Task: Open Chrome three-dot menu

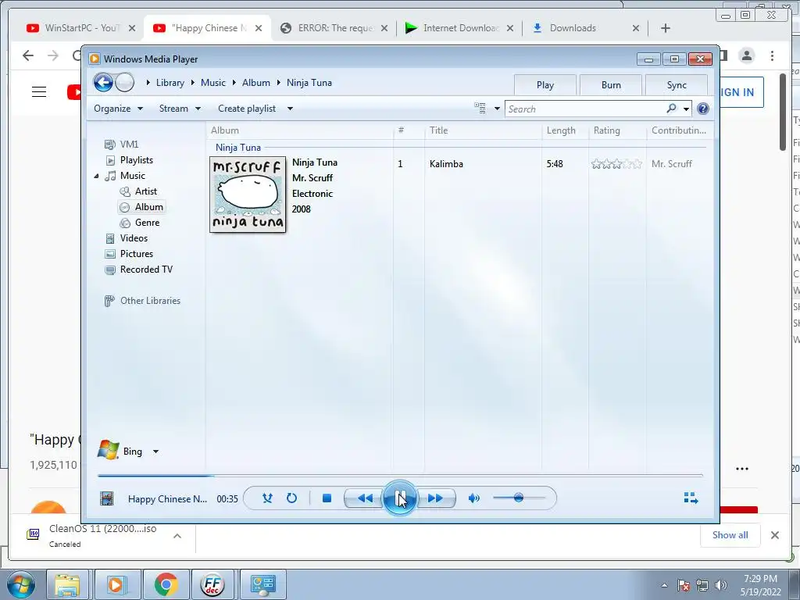Action: (x=772, y=55)
